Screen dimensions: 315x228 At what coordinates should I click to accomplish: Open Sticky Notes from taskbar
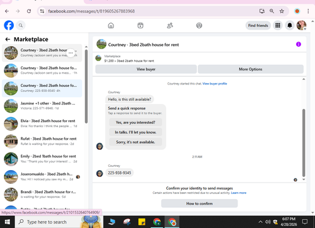142,222
